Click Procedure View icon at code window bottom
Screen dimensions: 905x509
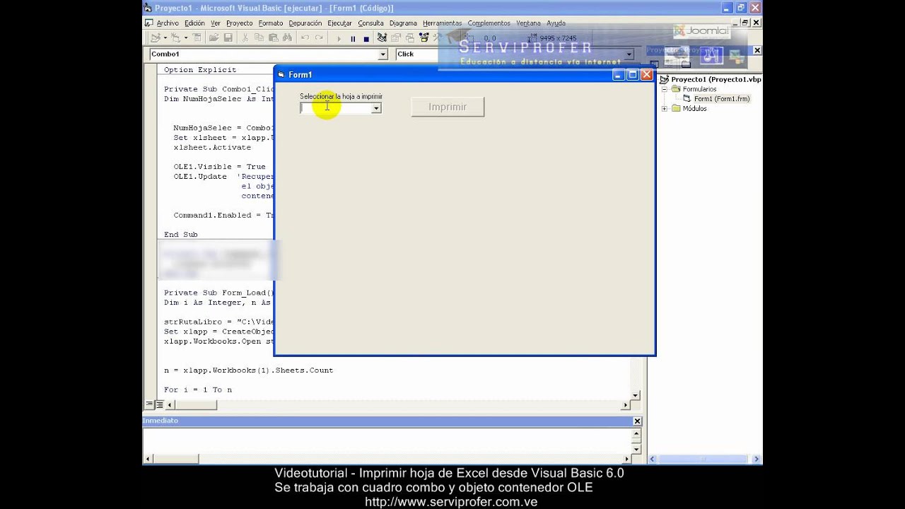(x=149, y=405)
